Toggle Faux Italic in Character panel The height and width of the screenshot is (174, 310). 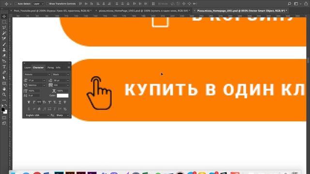(x=34, y=102)
